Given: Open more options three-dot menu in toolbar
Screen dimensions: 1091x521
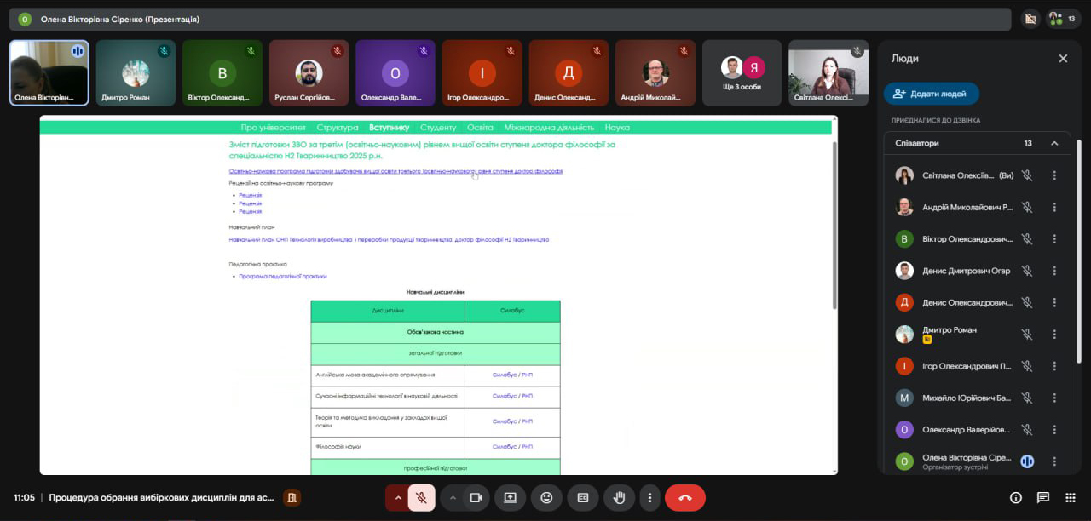Looking at the screenshot, I should tap(650, 497).
